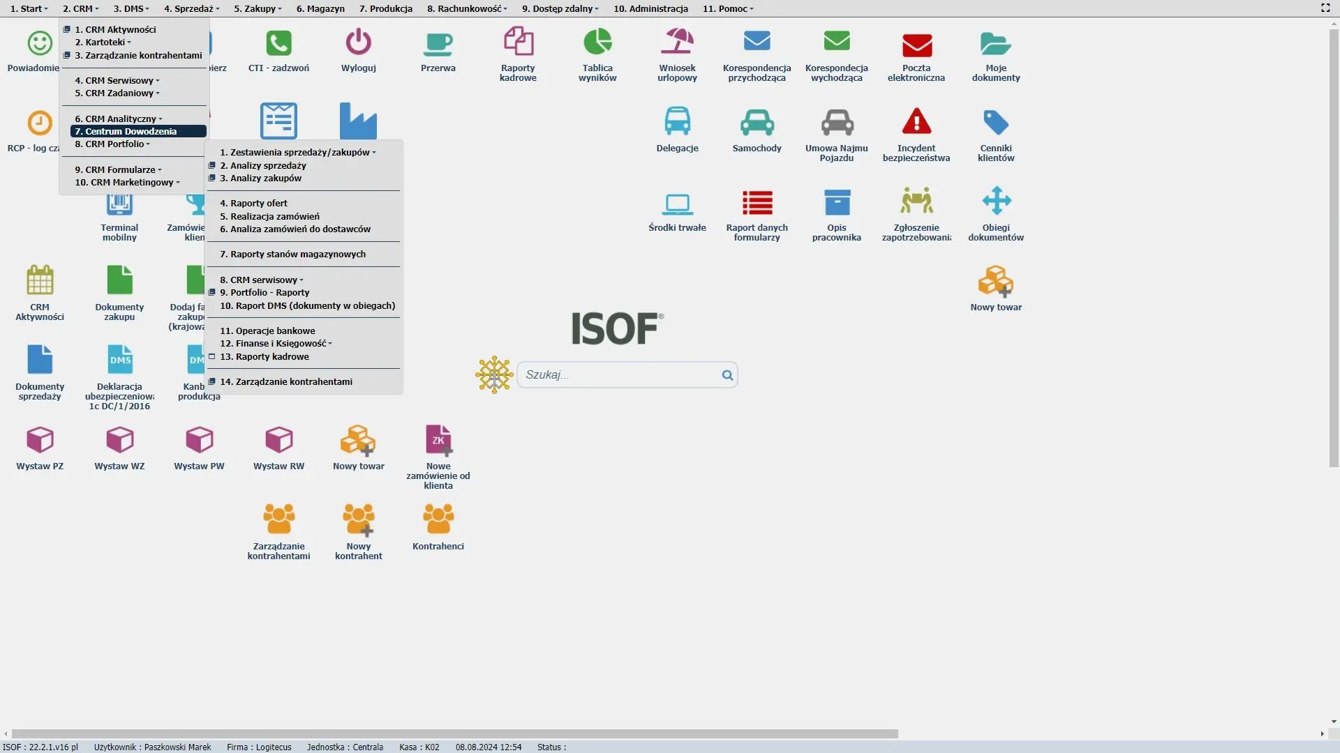The image size is (1340, 753).
Task: Expand the Finanse i Księgowość submenu
Action: (276, 344)
